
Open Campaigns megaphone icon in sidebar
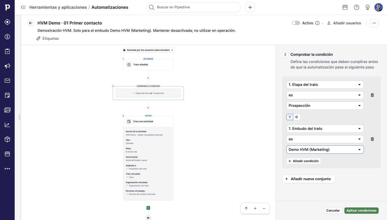[x=7, y=66]
